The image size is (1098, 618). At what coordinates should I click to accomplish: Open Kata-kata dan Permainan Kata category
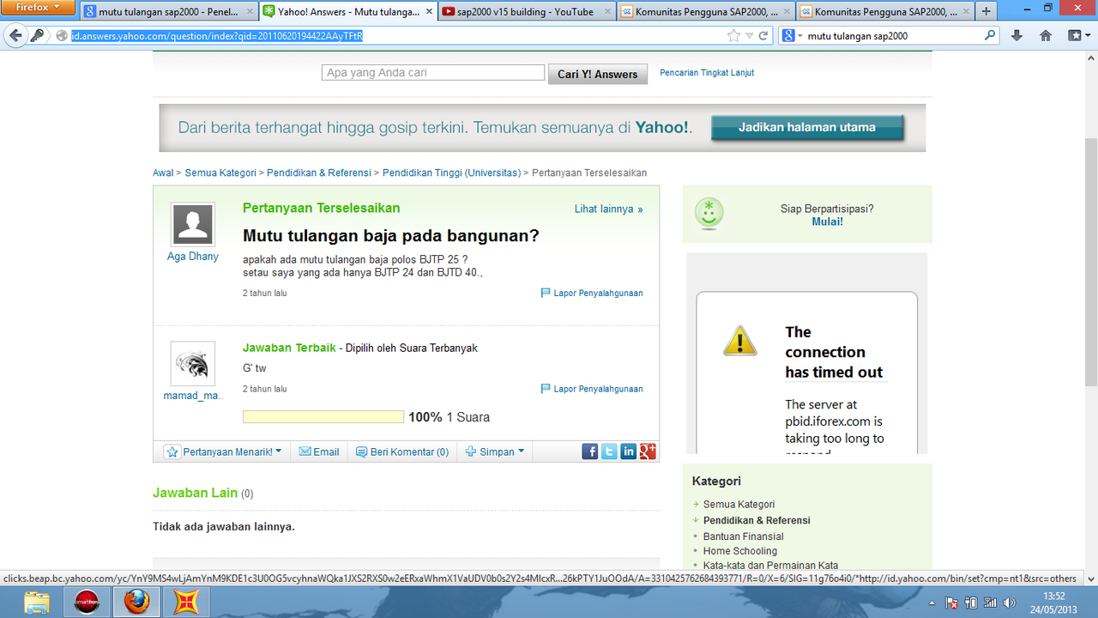770,566
